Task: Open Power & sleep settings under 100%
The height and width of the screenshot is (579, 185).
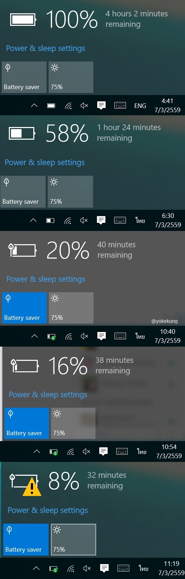Action: coord(46,48)
